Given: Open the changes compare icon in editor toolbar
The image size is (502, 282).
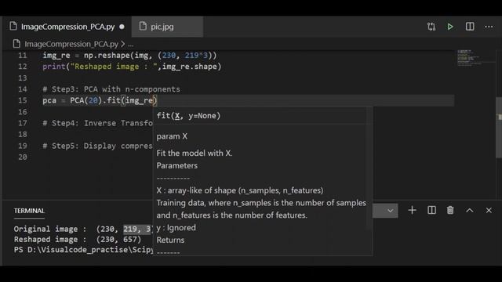Looking at the screenshot, I should pyautogui.click(x=431, y=27).
